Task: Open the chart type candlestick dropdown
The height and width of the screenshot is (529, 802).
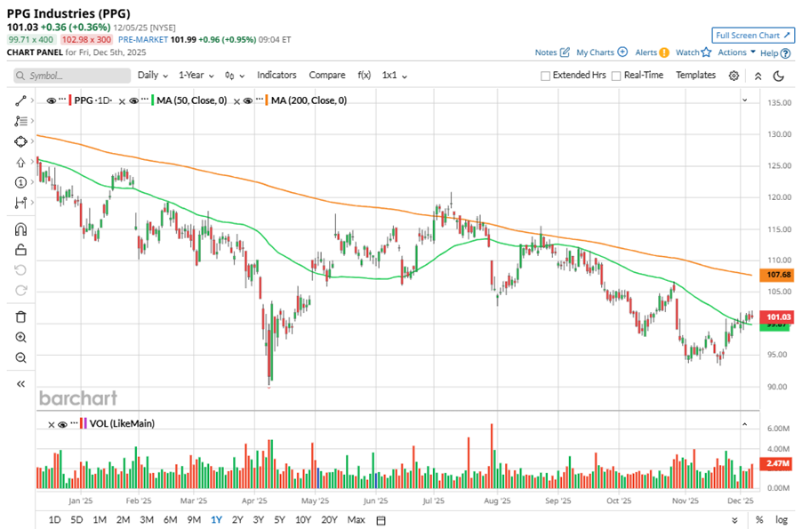Action: coord(234,76)
